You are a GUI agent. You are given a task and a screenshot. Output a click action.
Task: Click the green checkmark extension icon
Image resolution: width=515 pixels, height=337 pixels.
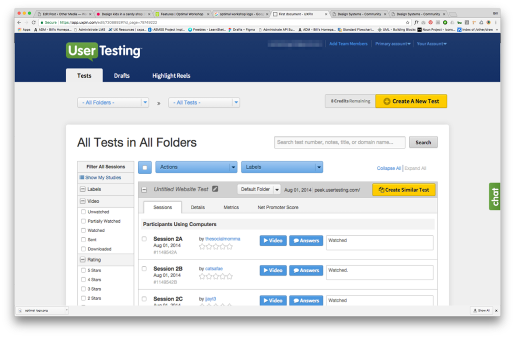445,22
